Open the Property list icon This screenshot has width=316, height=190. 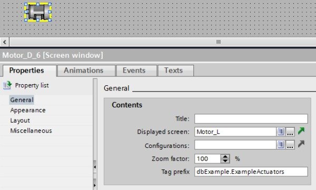[x=7, y=85]
